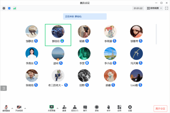This screenshot has width=170, height=113.
Task: Click the name label 老三的老大~
Action: [56, 85]
